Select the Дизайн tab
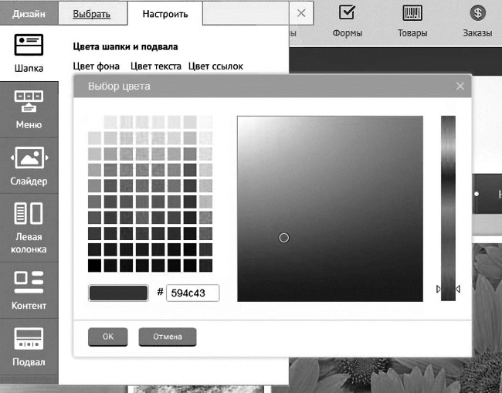502x393 pixels. coord(29,13)
